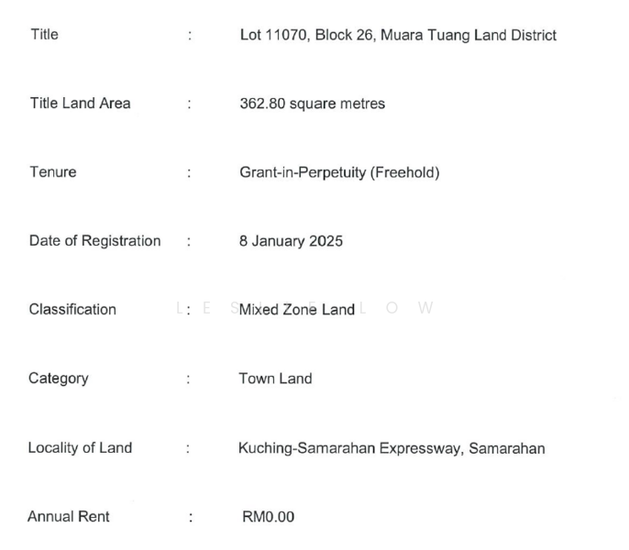Select the Grant-in-Perpetuity (Freehold) text
The height and width of the screenshot is (550, 629).
(x=339, y=172)
